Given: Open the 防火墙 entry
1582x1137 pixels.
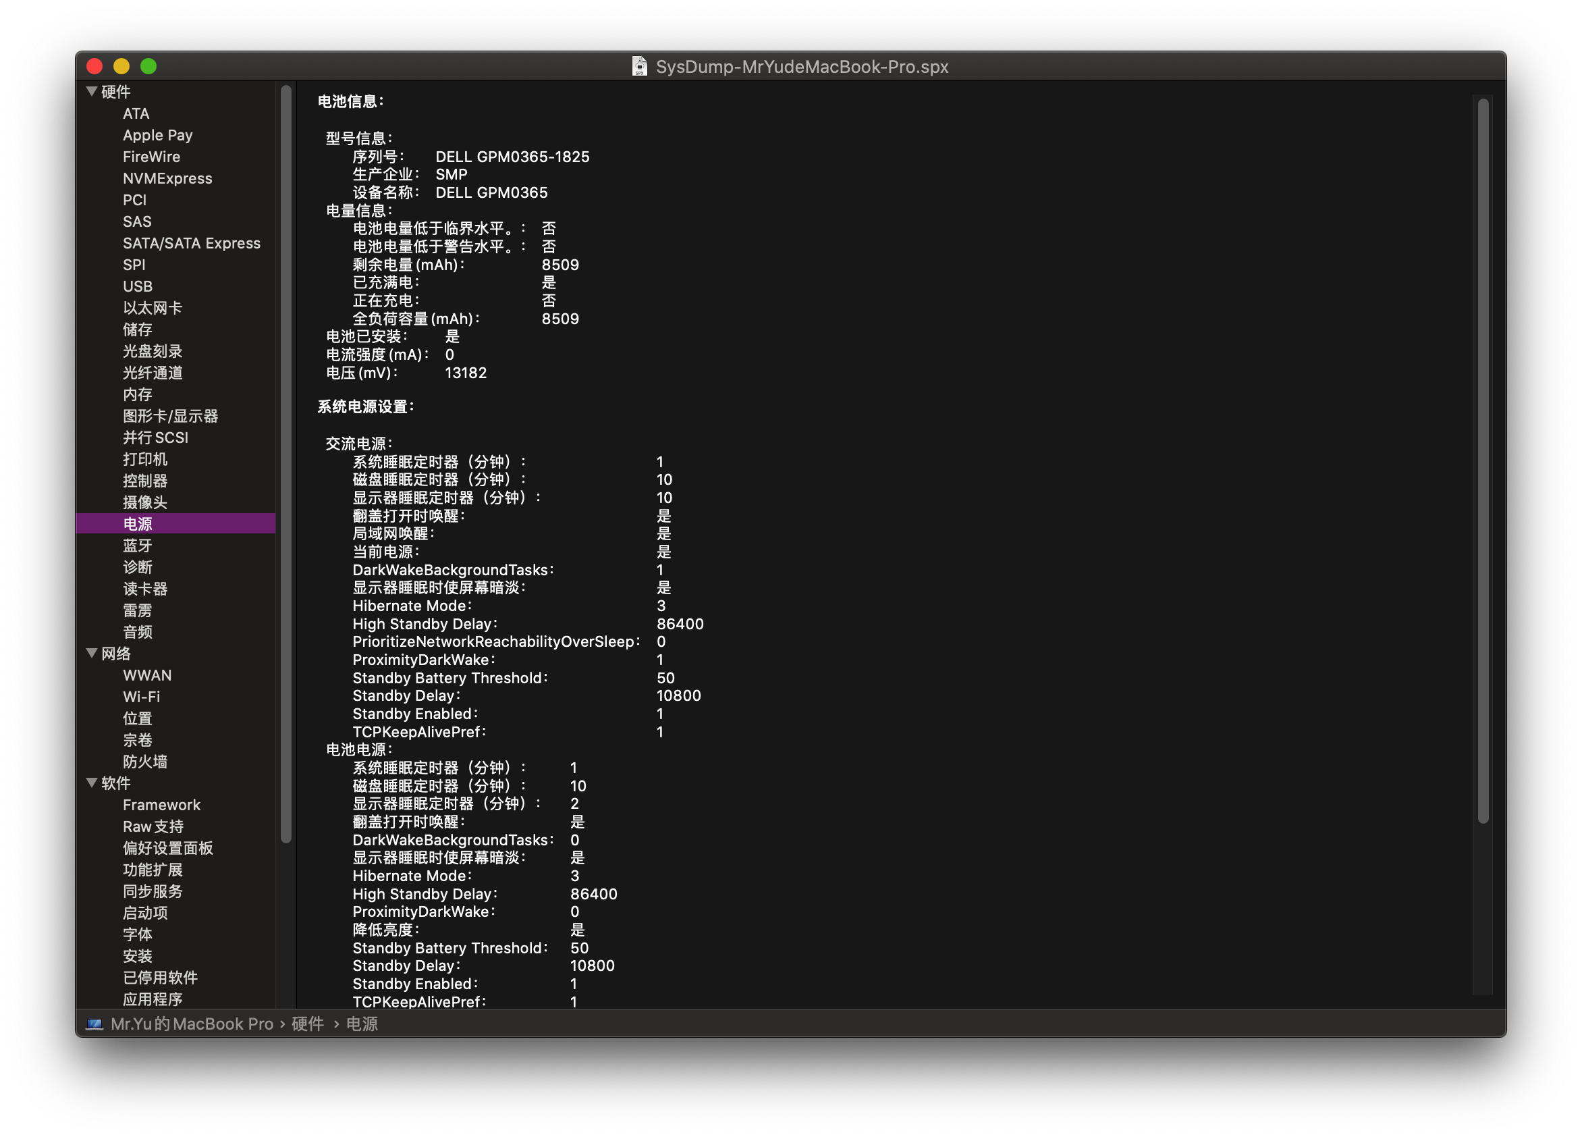Looking at the screenshot, I should [145, 762].
